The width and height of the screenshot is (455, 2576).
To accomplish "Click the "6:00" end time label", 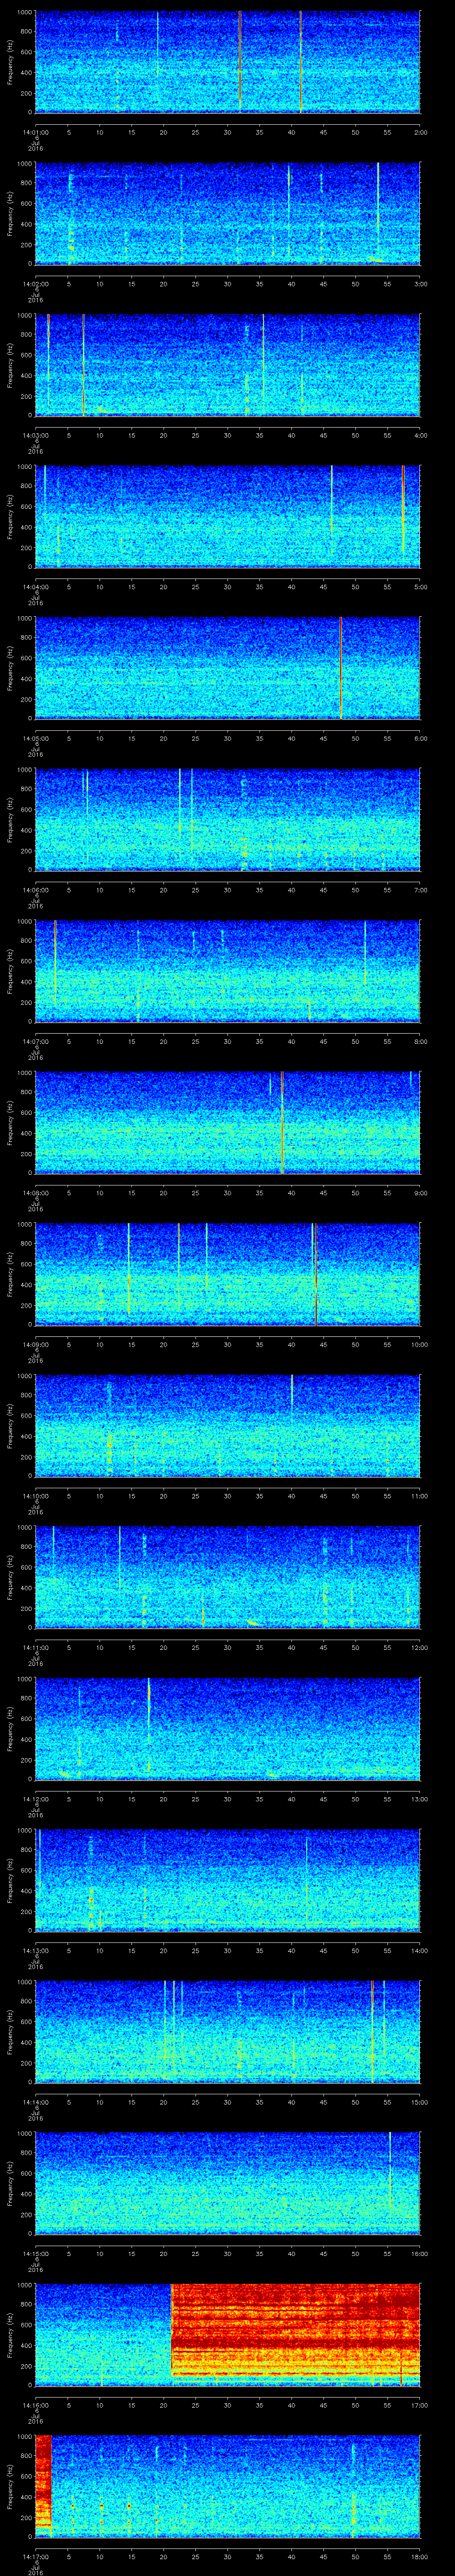I will coord(420,737).
